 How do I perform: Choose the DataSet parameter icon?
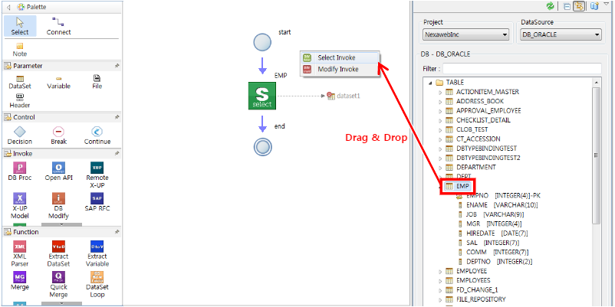coord(20,78)
